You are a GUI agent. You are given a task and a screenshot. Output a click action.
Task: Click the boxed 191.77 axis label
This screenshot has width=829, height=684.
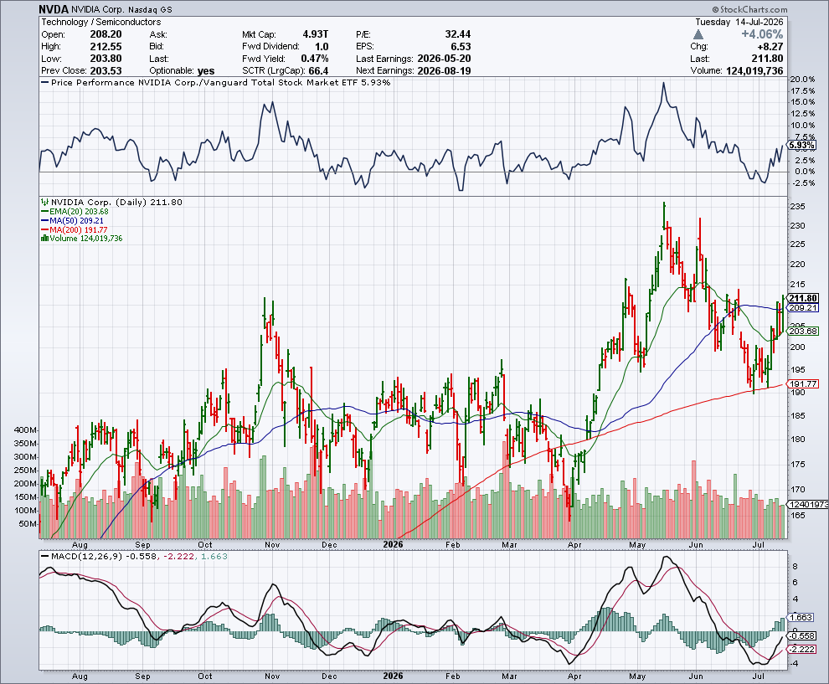click(x=803, y=383)
